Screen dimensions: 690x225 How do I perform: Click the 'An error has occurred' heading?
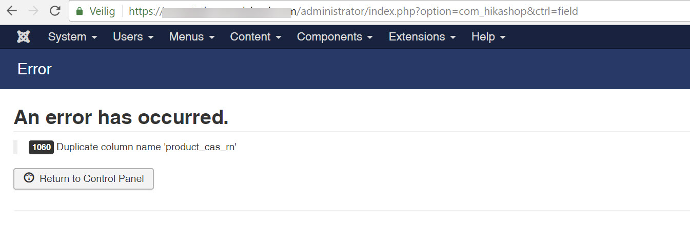[x=121, y=117]
